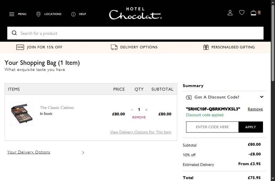The height and width of the screenshot is (181, 275).
Task: Increase quantity with the plus button
Action: tap(146, 110)
